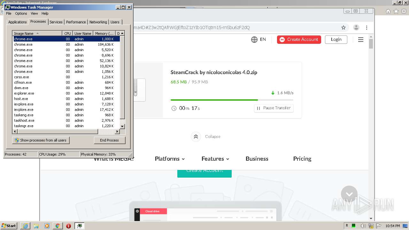The image size is (409, 230).
Task: Bookmark this page with the star icon
Action: click(x=343, y=27)
